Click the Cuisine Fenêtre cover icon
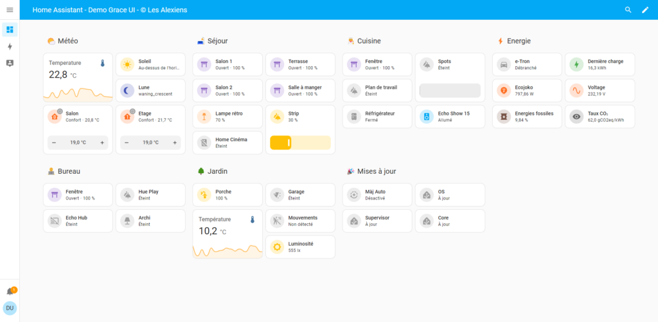 (x=354, y=65)
